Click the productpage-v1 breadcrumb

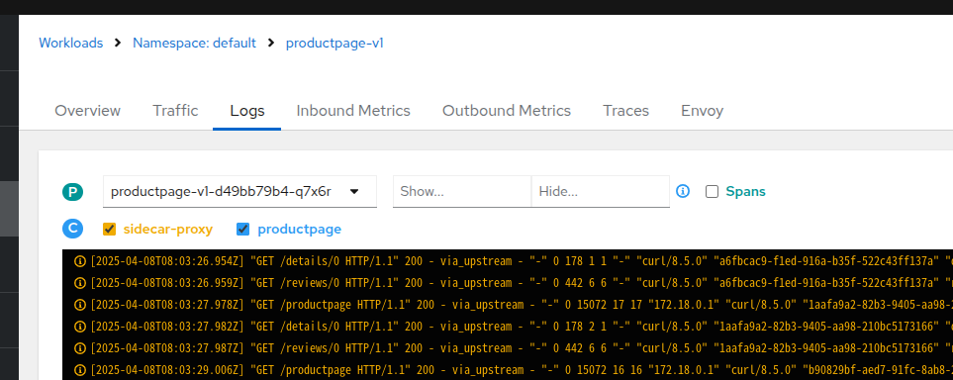click(x=334, y=44)
